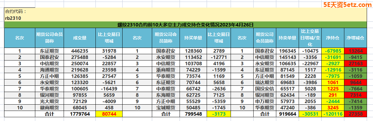Click the 中泰期货 cell

tap(166, 89)
